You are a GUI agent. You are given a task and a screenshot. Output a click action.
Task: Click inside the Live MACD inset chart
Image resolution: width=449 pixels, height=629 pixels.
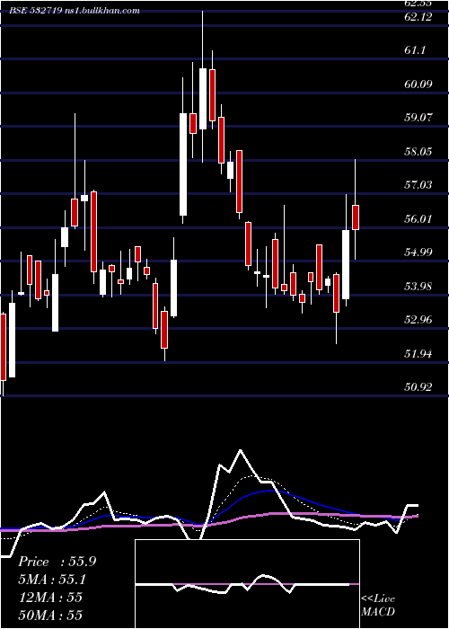(247, 584)
